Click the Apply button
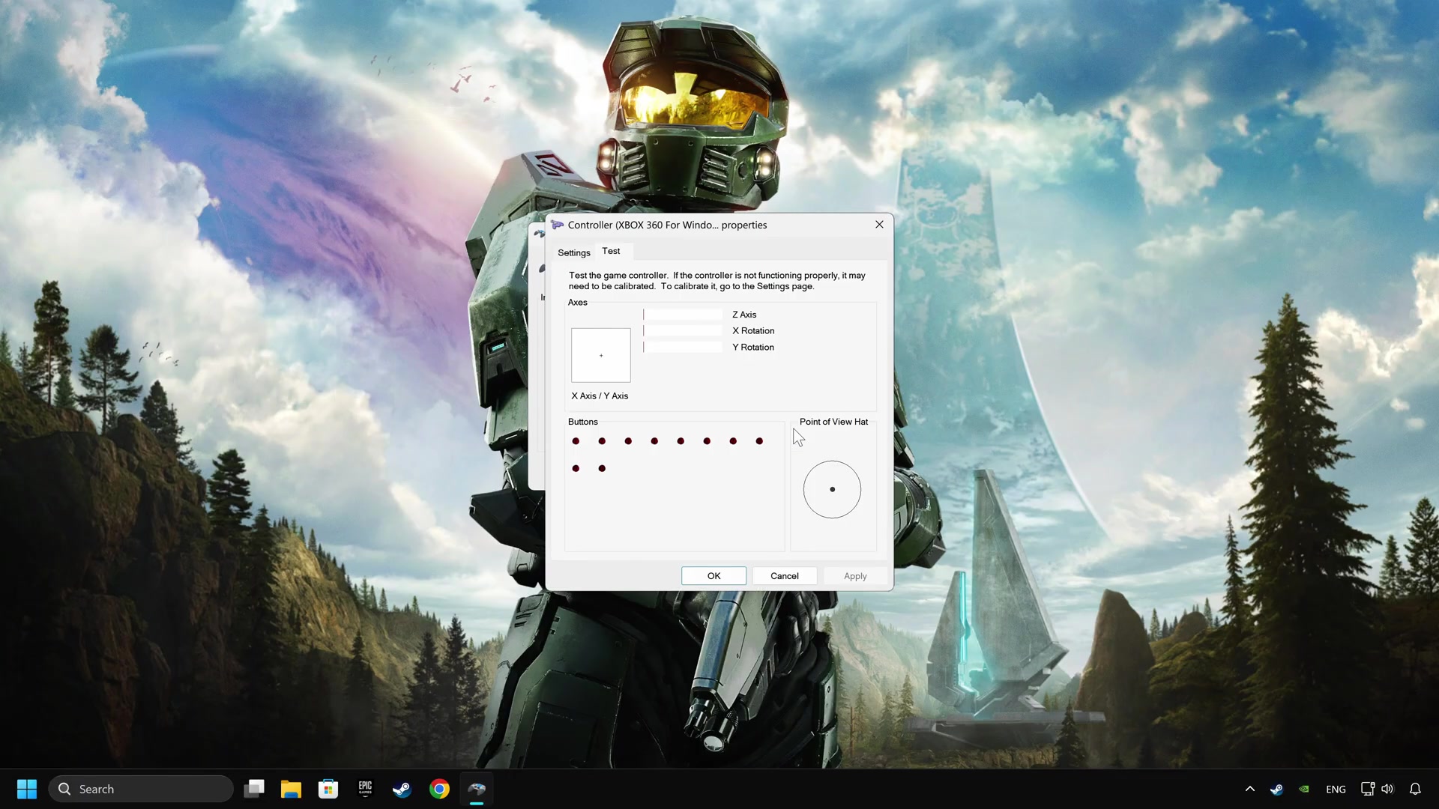Image resolution: width=1439 pixels, height=809 pixels. coord(855,576)
